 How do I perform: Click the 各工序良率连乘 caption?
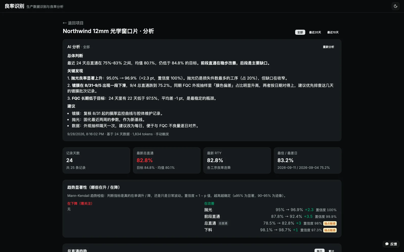tap(219, 168)
